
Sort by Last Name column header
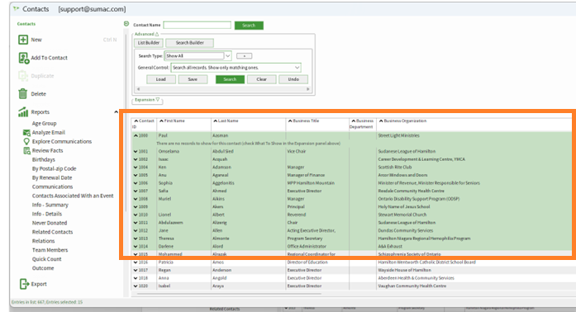248,124
